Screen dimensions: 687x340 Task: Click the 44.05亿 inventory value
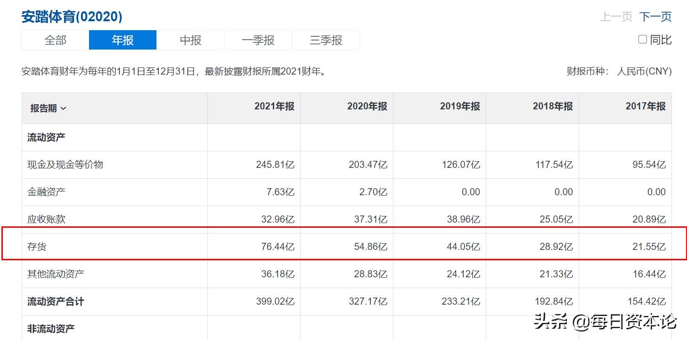[x=464, y=247]
